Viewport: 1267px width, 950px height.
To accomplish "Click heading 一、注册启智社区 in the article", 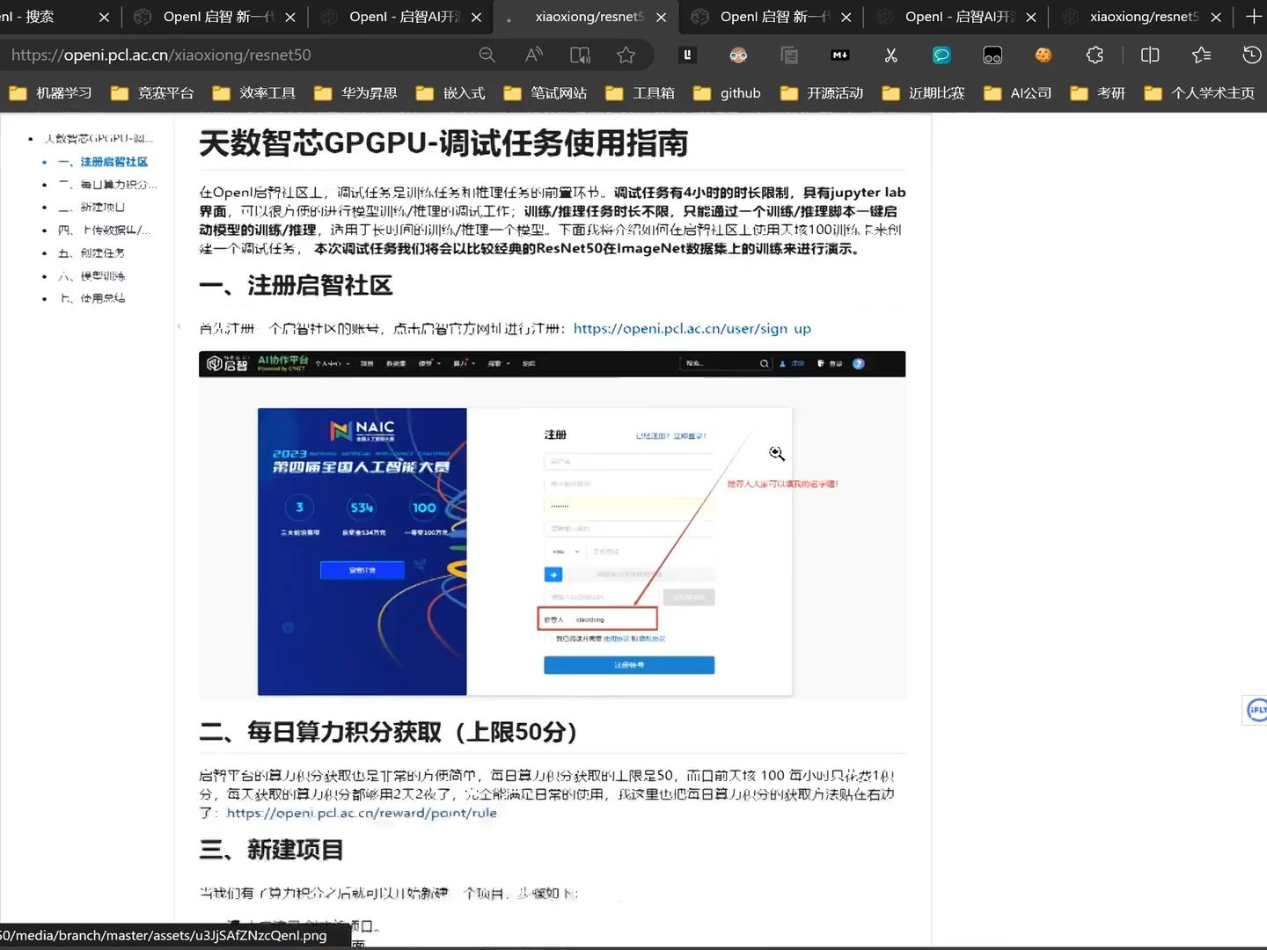I will tap(296, 286).
